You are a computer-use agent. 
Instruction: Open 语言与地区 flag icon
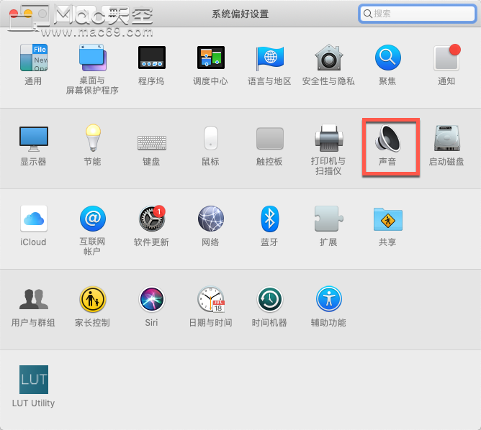pos(269,58)
